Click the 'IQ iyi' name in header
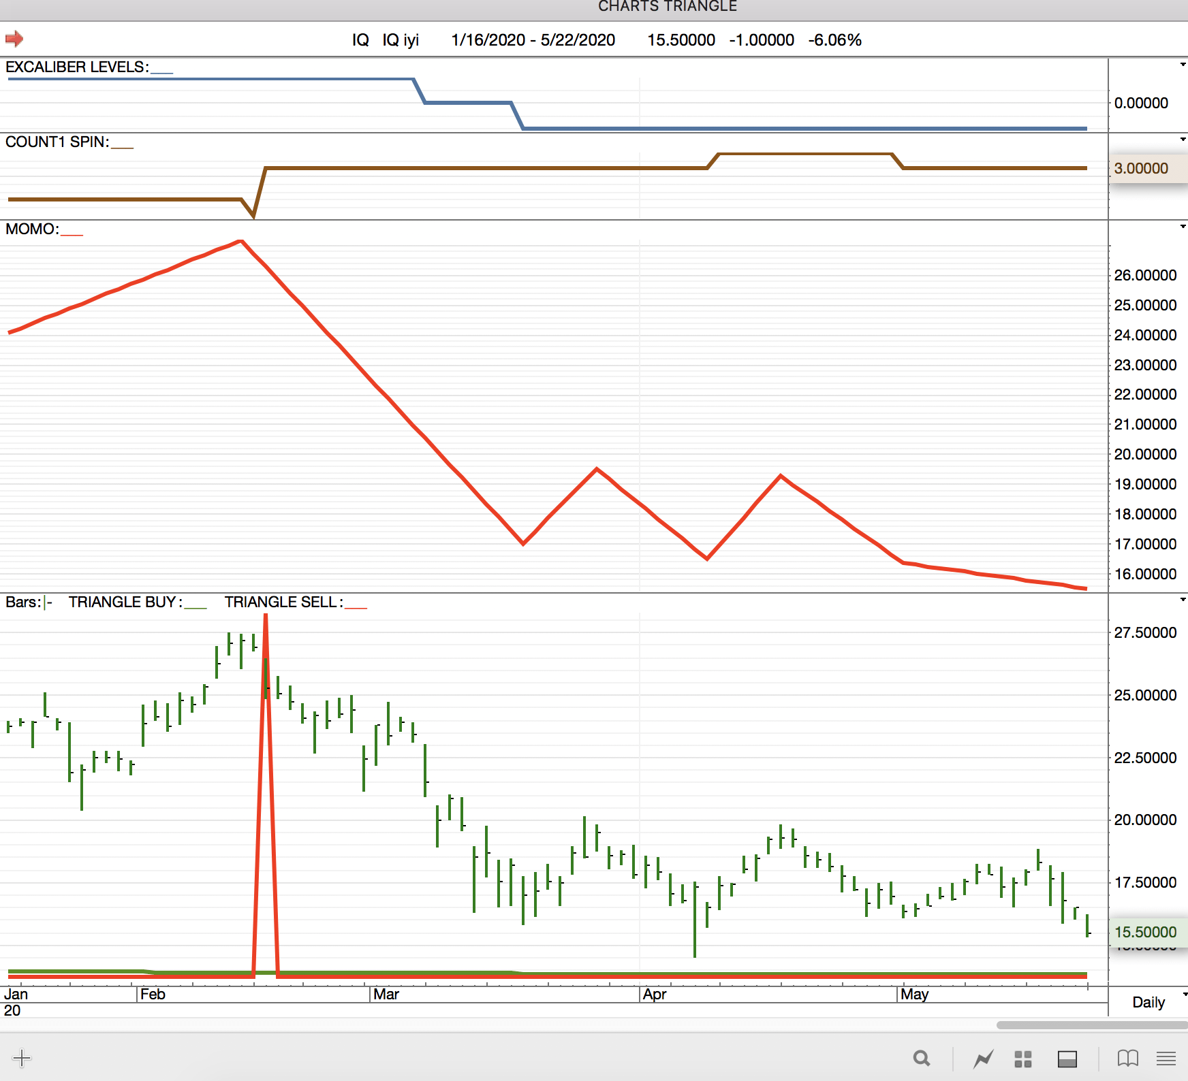 point(401,40)
